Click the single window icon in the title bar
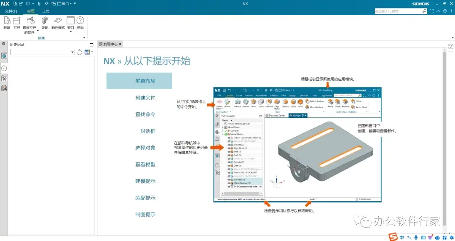 click(59, 4)
